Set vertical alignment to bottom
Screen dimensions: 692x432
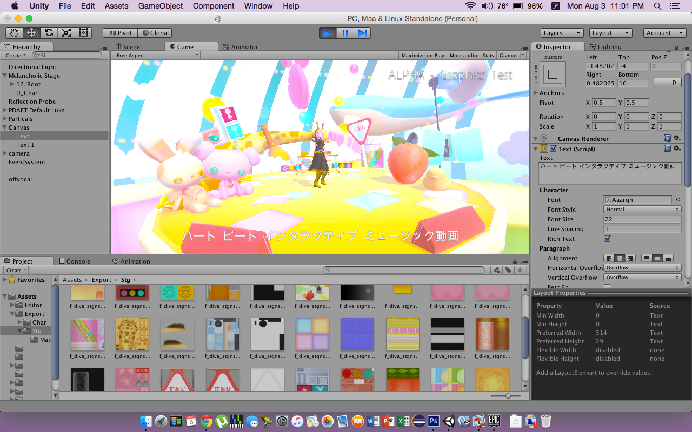pos(668,259)
